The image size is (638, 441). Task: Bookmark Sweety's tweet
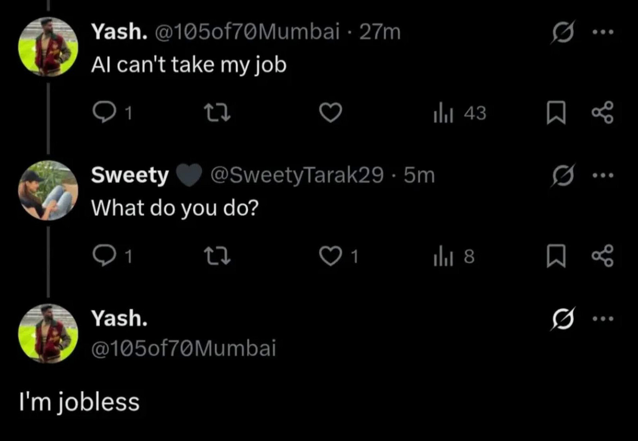coord(555,256)
